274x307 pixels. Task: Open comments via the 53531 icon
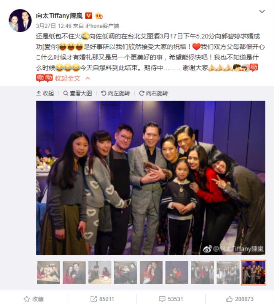(162, 299)
